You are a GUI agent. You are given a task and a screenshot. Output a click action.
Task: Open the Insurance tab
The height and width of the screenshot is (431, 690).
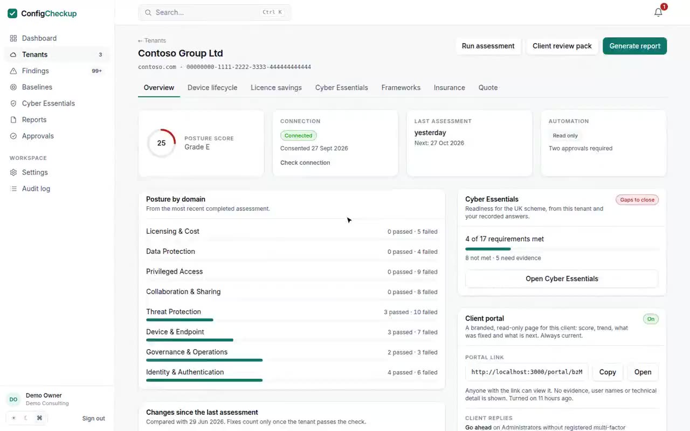450,88
